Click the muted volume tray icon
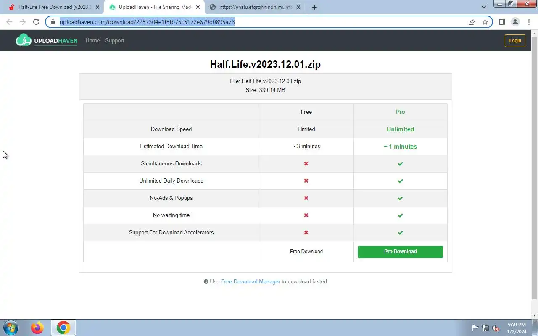The image size is (538, 336). 496,328
